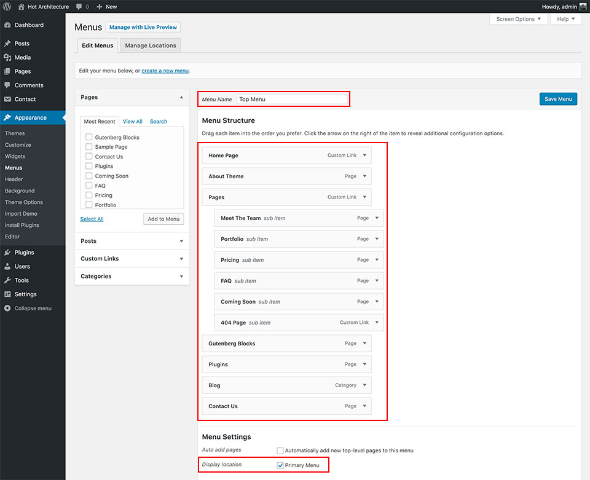590x480 pixels.
Task: Expand the Pages custom link item options
Action: [364, 197]
